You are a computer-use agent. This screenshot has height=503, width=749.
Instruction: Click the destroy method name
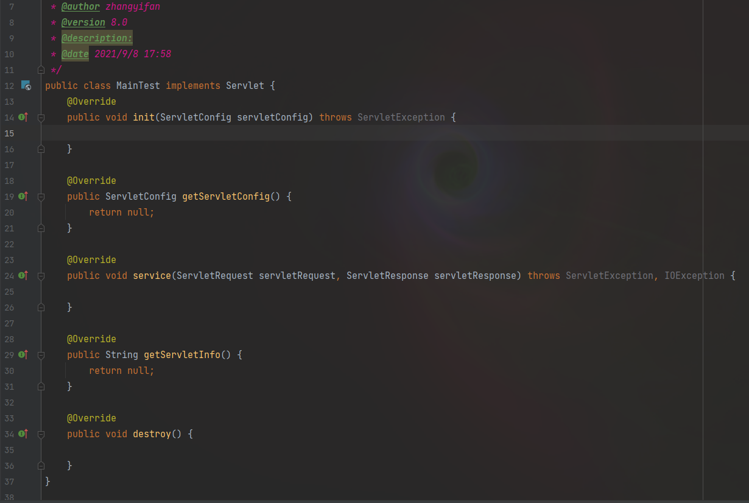152,434
